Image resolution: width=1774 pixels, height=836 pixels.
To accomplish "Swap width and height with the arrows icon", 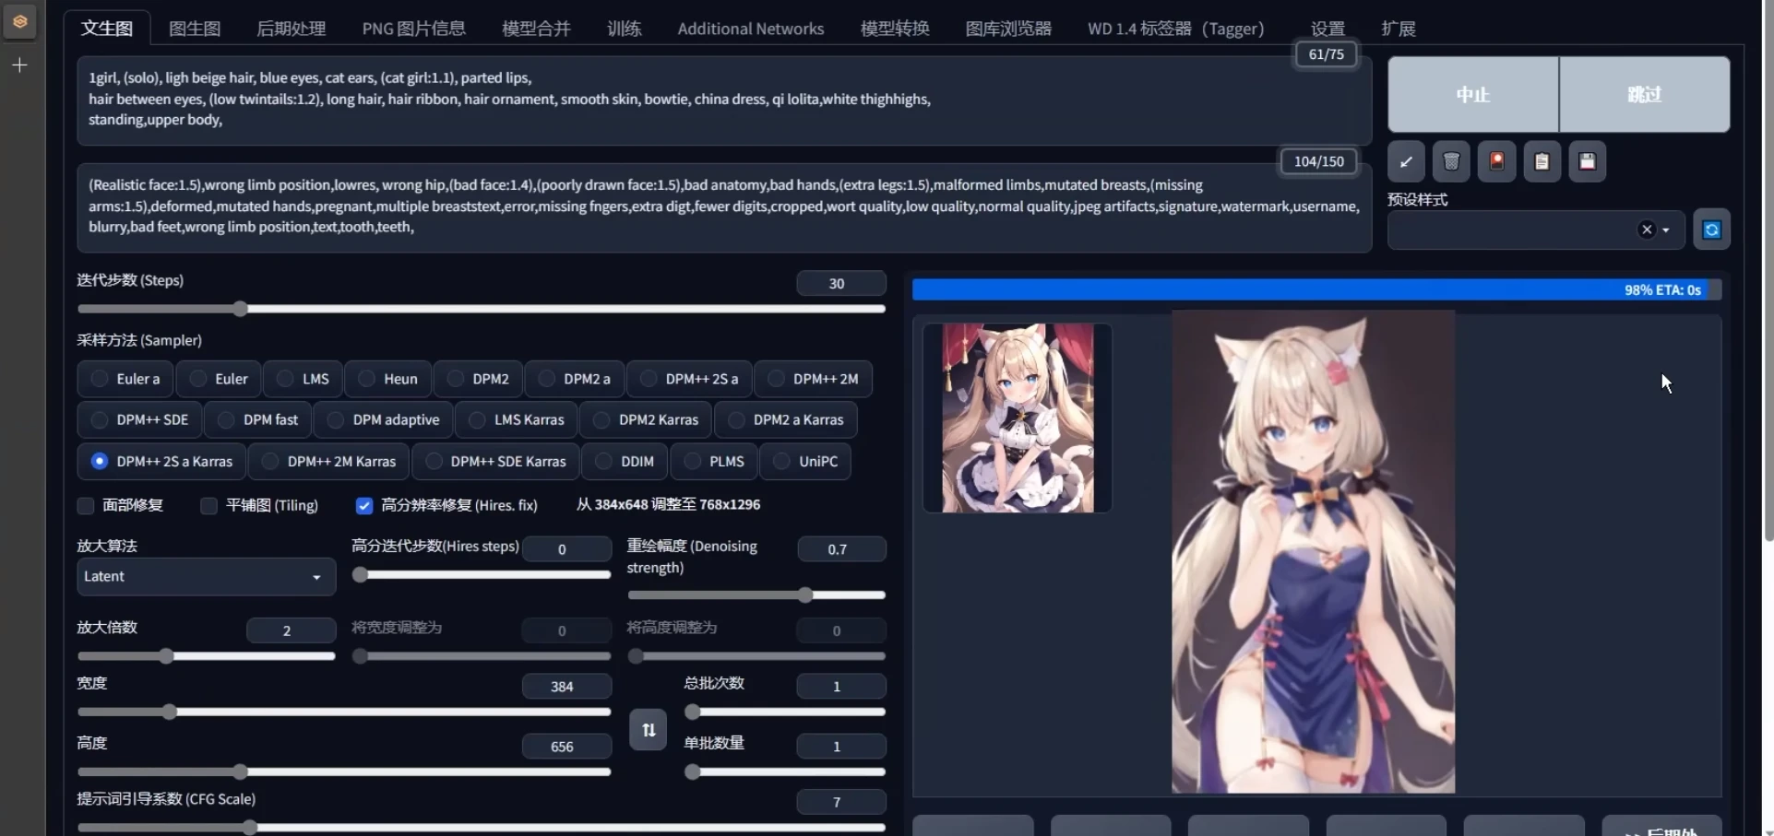I will (x=649, y=729).
